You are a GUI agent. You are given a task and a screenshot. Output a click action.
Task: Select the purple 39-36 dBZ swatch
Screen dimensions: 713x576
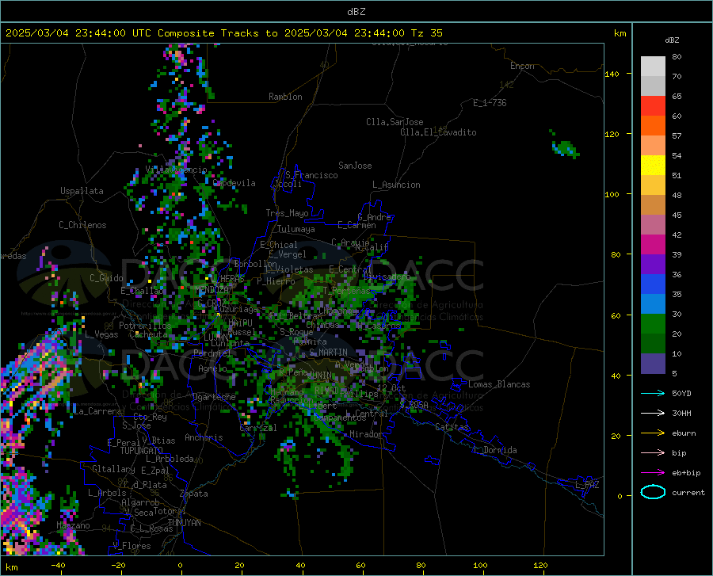pos(653,265)
